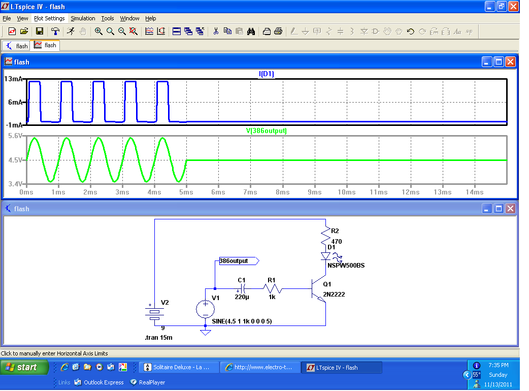
Task: Switch to the flash schematic tab
Action: (x=17, y=46)
